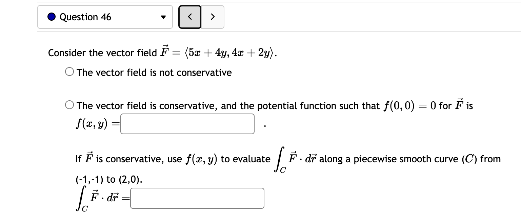Click the question selector bar at top

point(105,17)
